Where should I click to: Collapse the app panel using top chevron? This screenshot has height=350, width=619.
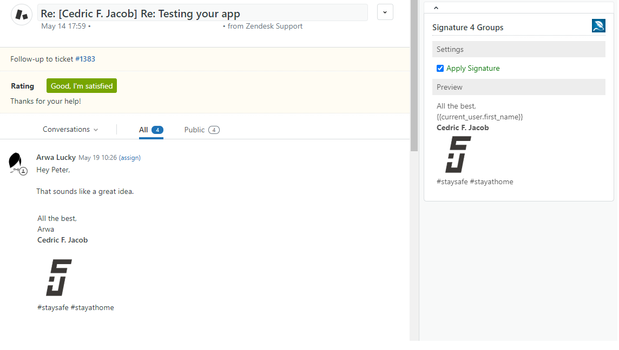click(436, 8)
